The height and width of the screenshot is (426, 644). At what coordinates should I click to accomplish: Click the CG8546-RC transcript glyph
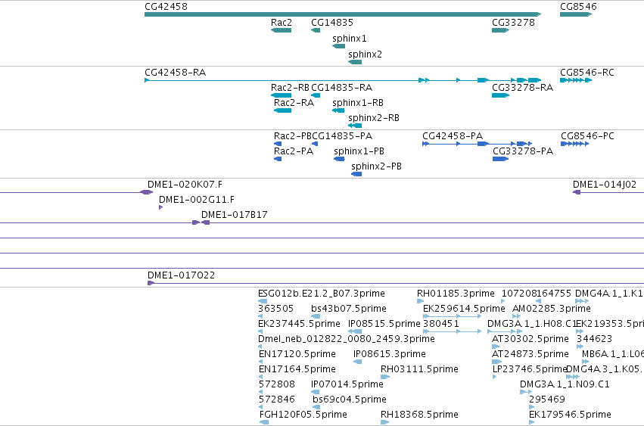tap(576, 80)
